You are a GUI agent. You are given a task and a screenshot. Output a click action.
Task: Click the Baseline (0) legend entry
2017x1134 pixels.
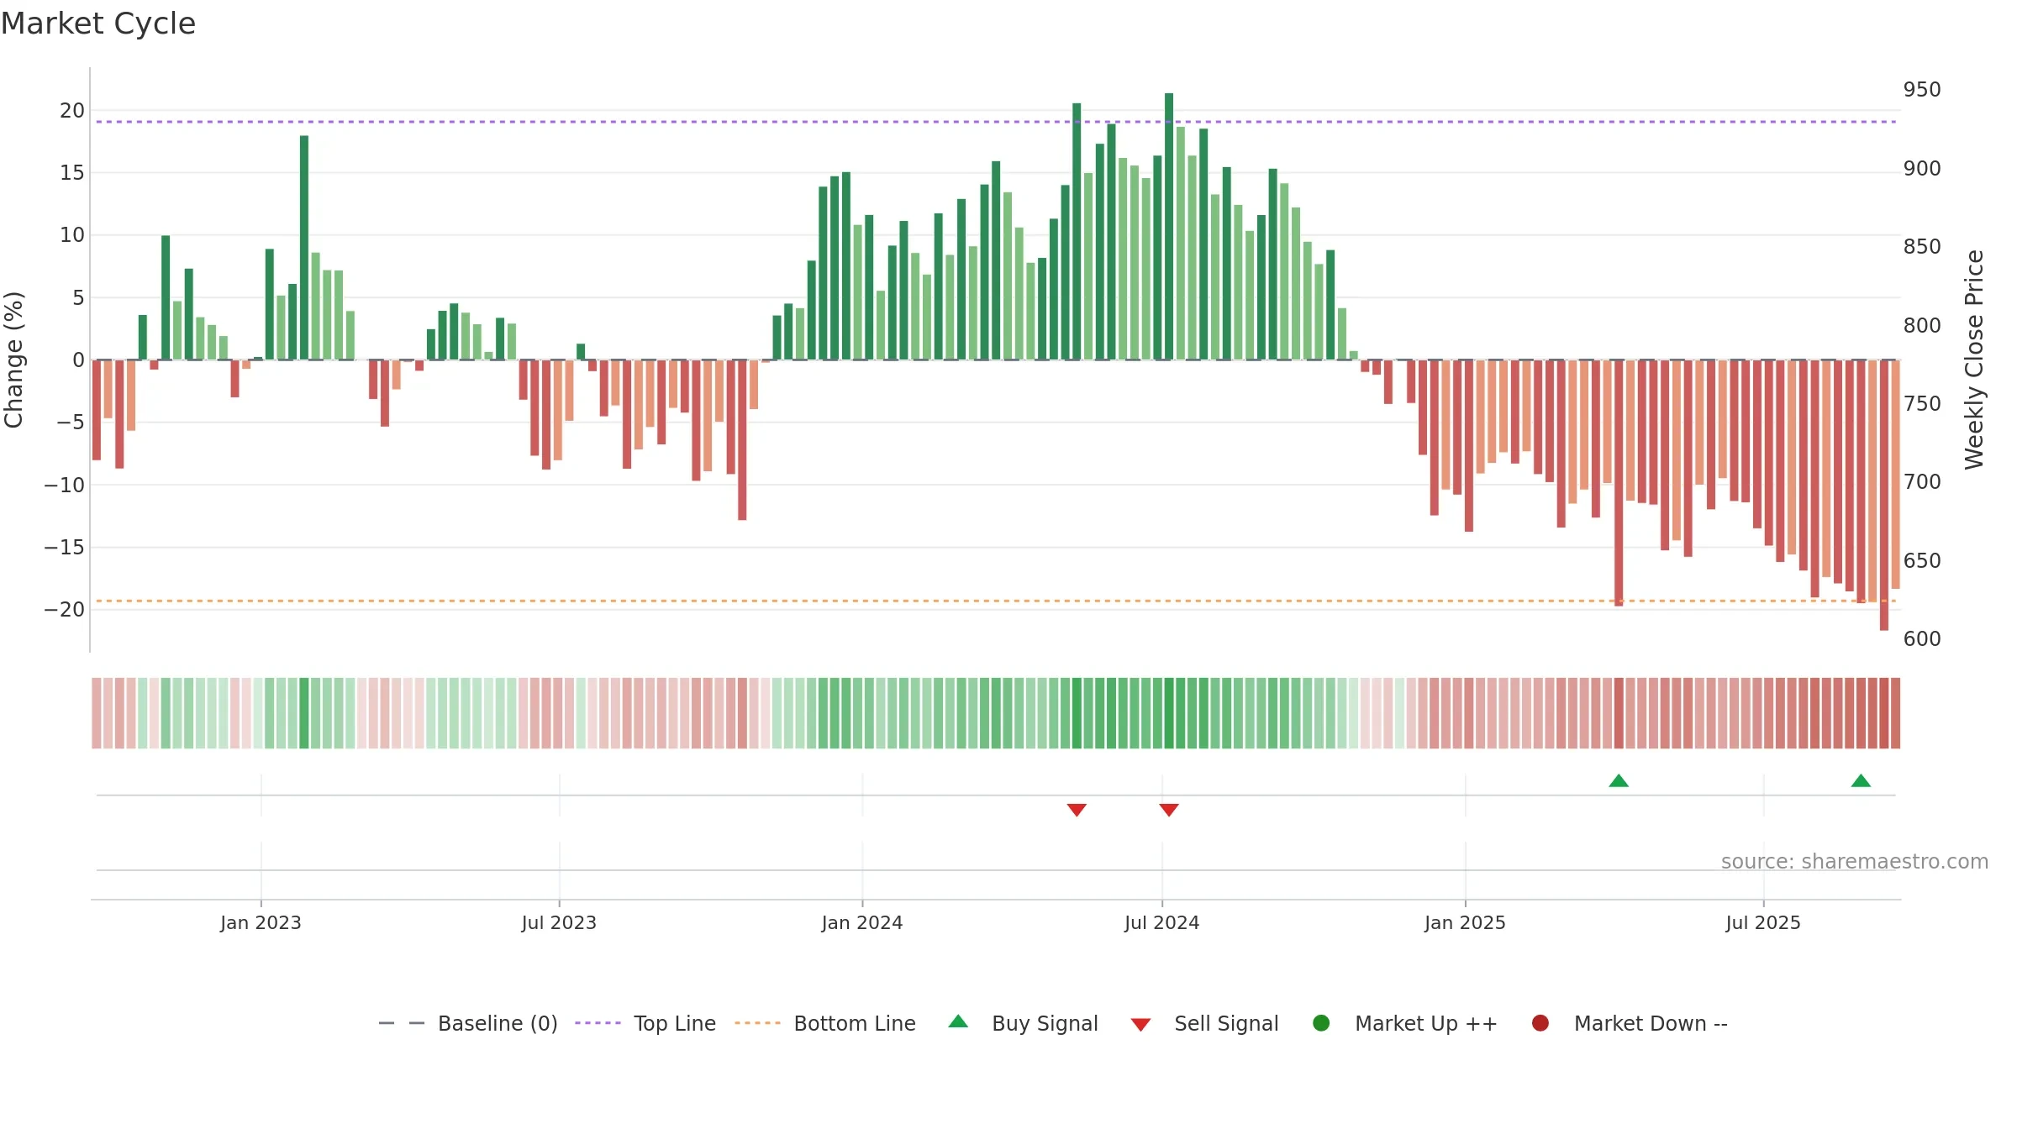coord(468,1023)
